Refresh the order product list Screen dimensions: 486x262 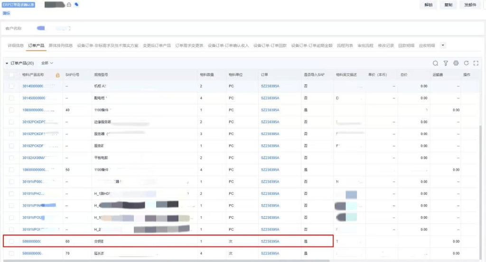(467, 63)
